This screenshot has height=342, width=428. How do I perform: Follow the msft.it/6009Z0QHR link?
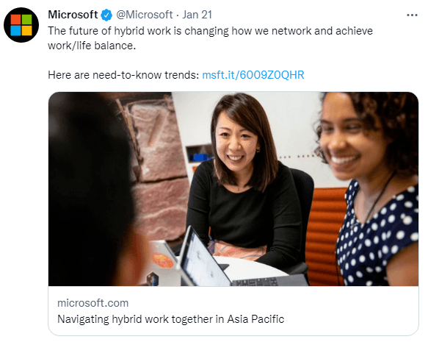point(253,75)
